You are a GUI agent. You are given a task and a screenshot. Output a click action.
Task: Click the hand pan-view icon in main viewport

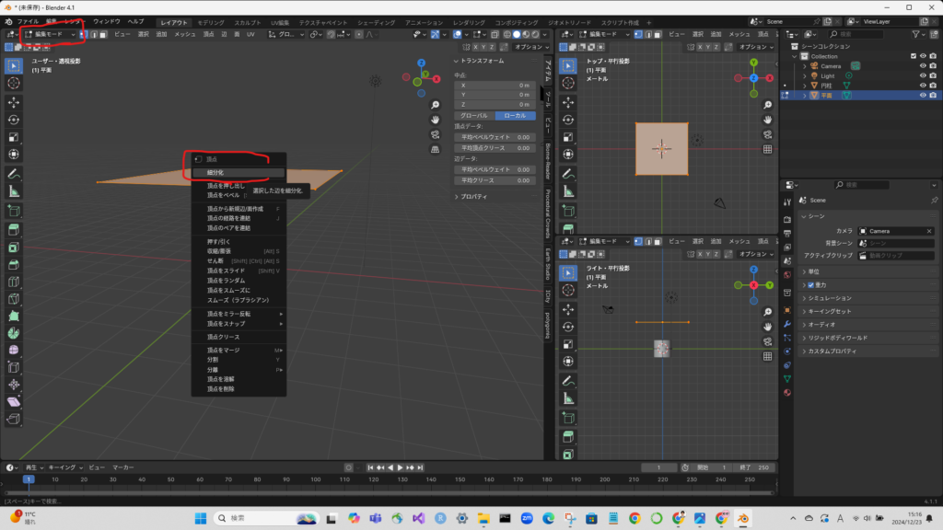pyautogui.click(x=435, y=120)
